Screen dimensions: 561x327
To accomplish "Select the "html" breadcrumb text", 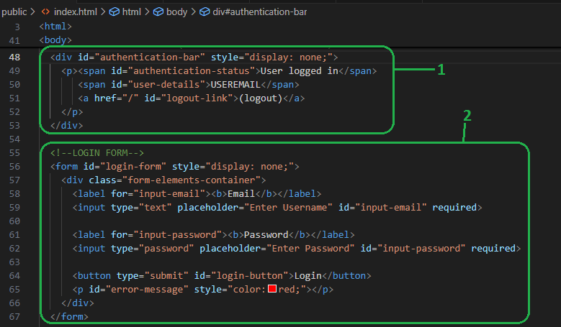I will coord(132,11).
